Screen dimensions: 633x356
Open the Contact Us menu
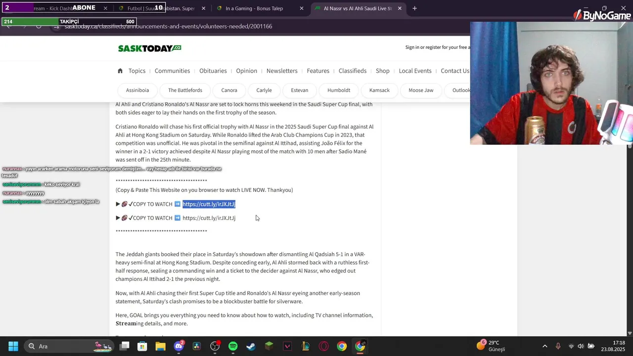pyautogui.click(x=455, y=71)
